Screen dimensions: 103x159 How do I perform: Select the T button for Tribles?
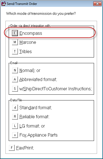coord(15,51)
